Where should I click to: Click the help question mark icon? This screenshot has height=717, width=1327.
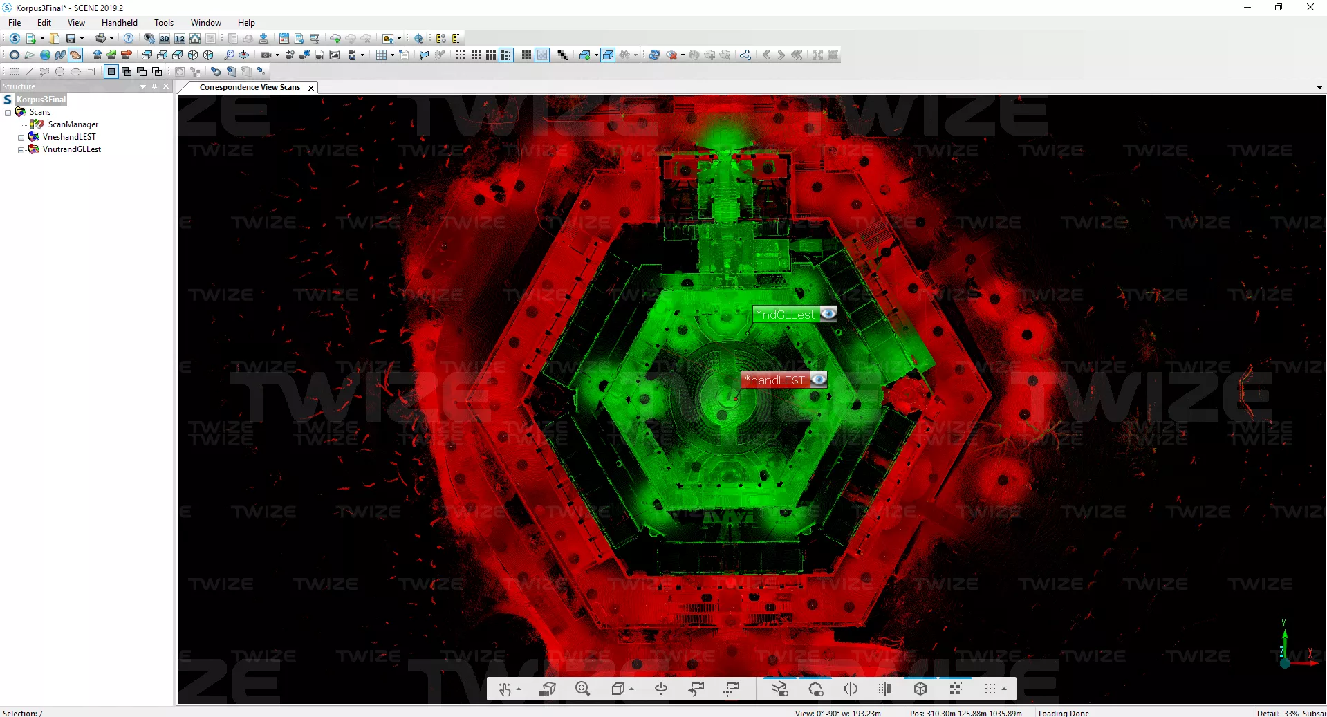[x=129, y=39]
